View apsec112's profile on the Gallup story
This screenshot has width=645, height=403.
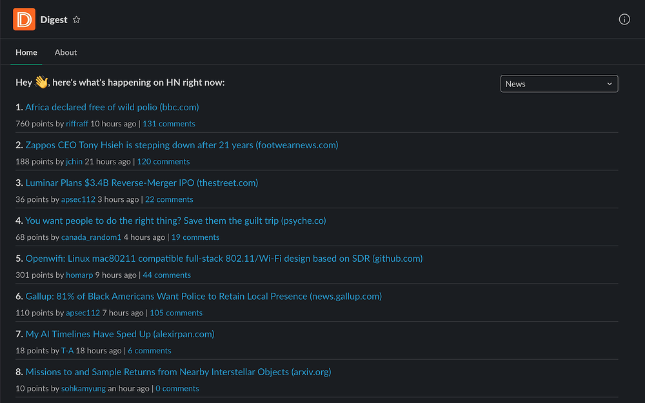pyautogui.click(x=83, y=313)
